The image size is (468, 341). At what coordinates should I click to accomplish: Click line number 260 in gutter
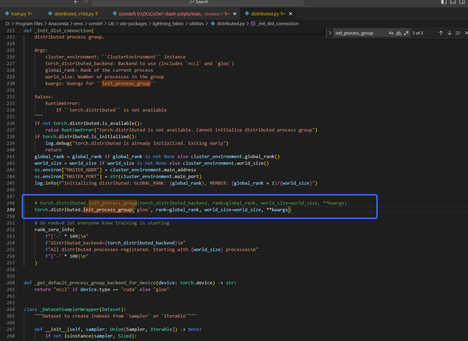pyautogui.click(x=11, y=283)
